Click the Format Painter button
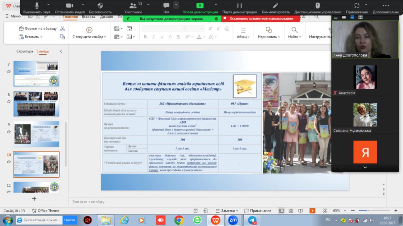 coord(38,29)
